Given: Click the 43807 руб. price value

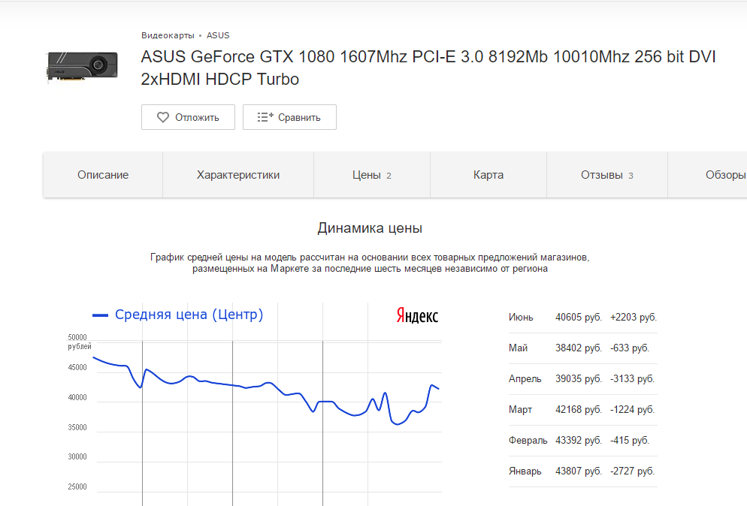Looking at the screenshot, I should (x=579, y=471).
